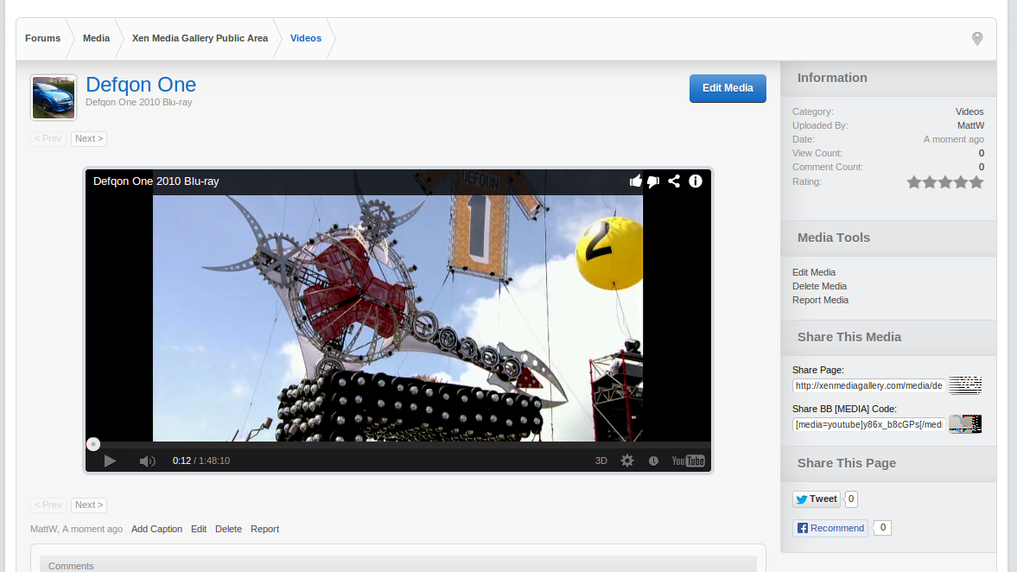Viewport: 1017px width, 572px height.
Task: Click Edit Media in Media Tools
Action: point(813,272)
